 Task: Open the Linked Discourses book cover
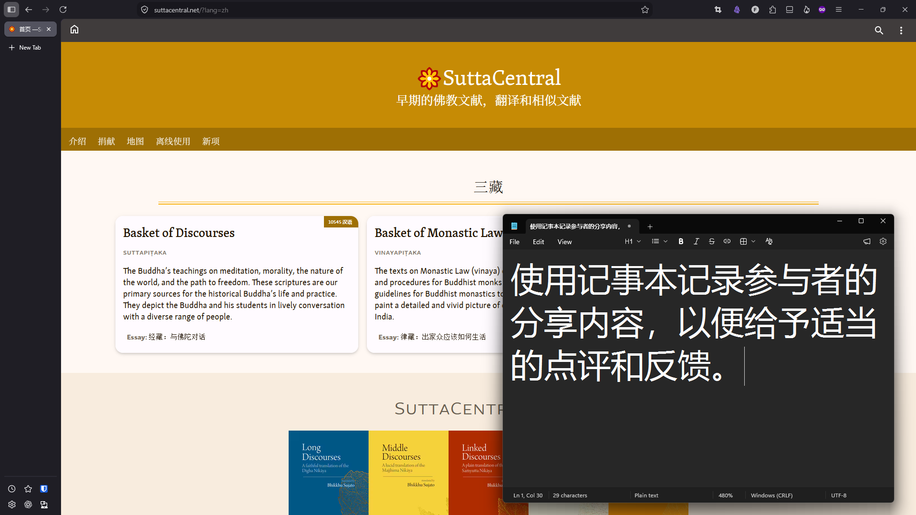click(476, 473)
